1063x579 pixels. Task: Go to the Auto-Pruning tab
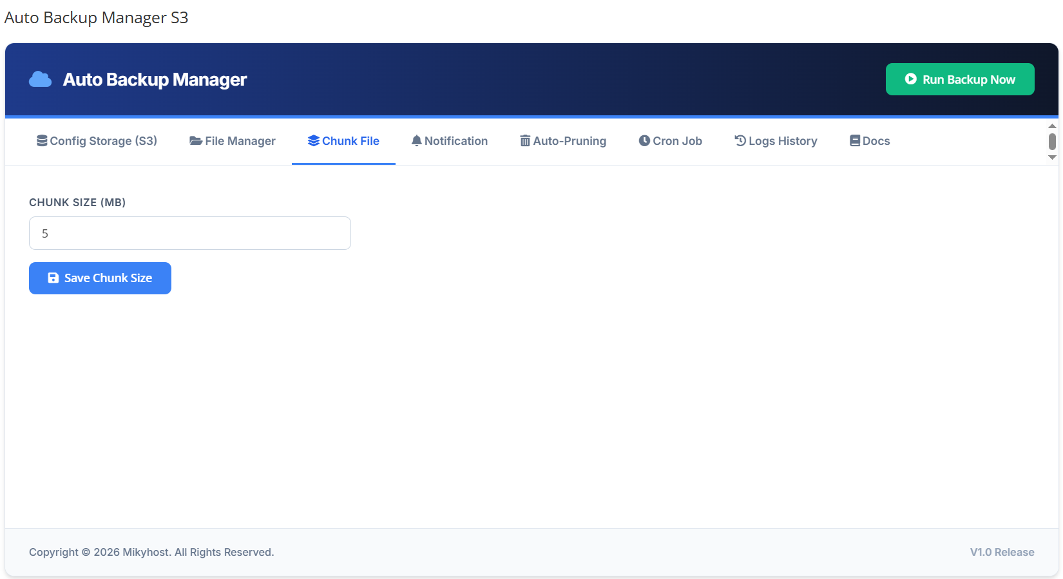[563, 140]
